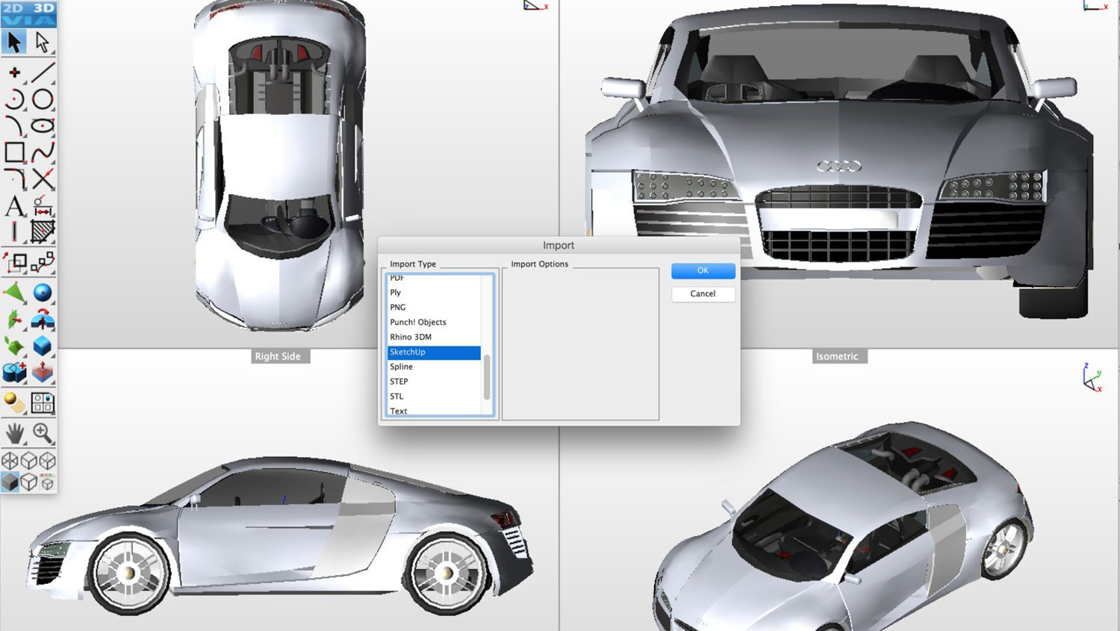Select the Arc tool with center point

point(14,99)
